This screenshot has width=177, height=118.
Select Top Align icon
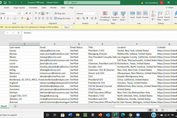pos(36,13)
